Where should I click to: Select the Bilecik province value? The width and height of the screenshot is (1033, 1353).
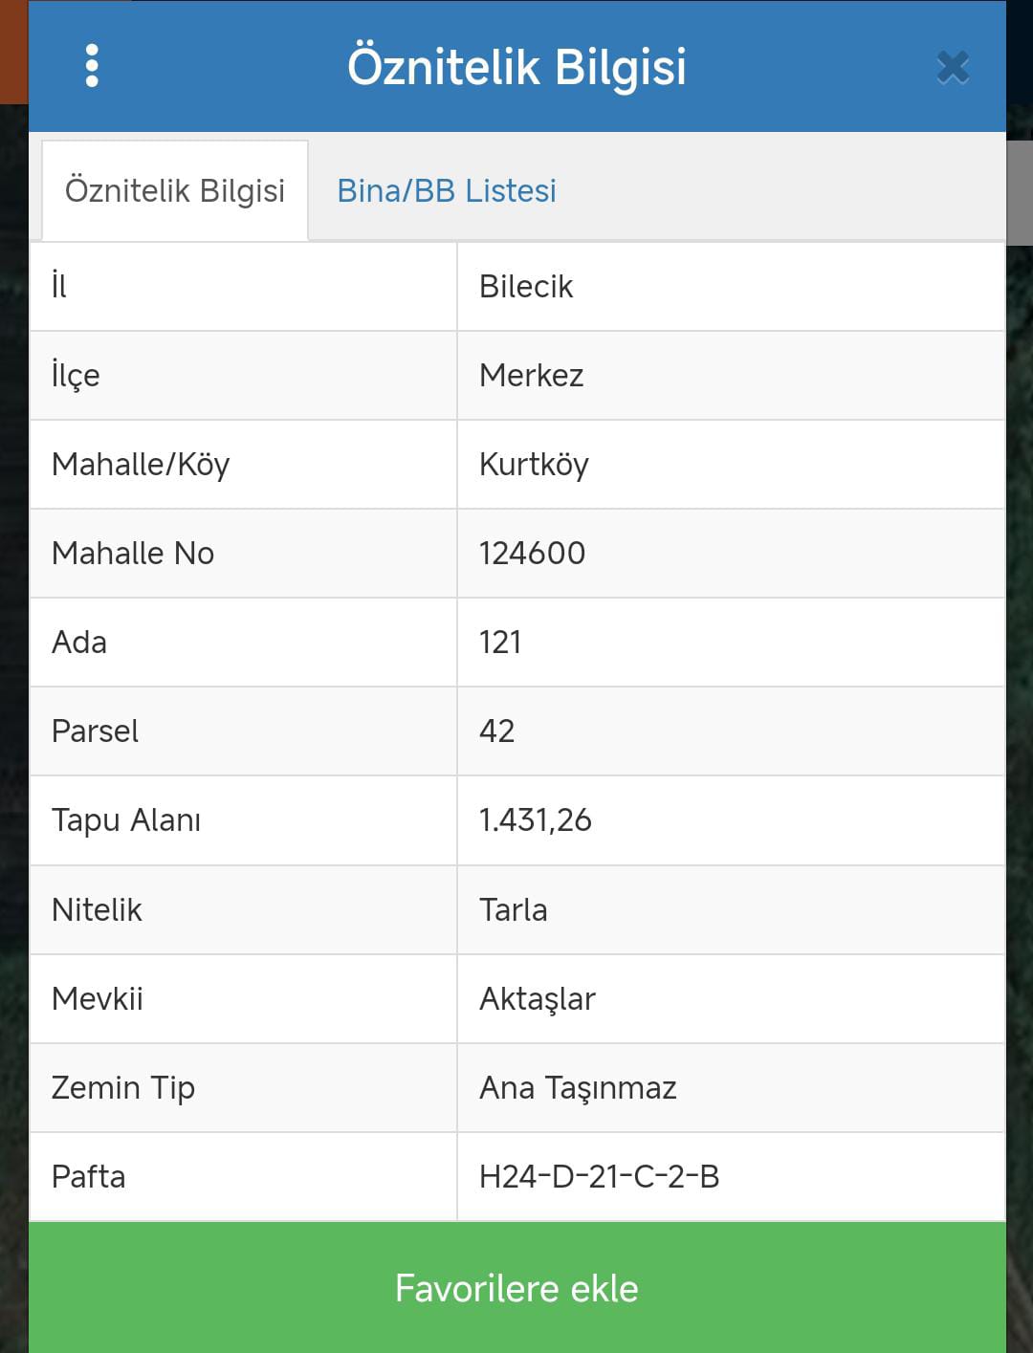pyautogui.click(x=526, y=286)
